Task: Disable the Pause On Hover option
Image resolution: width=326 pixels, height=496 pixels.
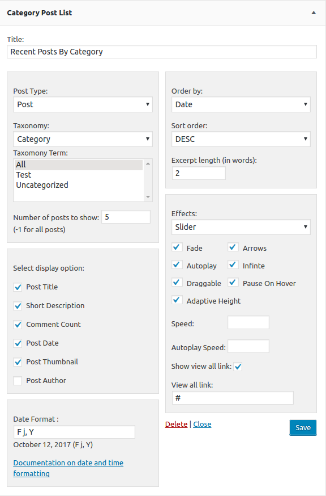Action: 233,283
